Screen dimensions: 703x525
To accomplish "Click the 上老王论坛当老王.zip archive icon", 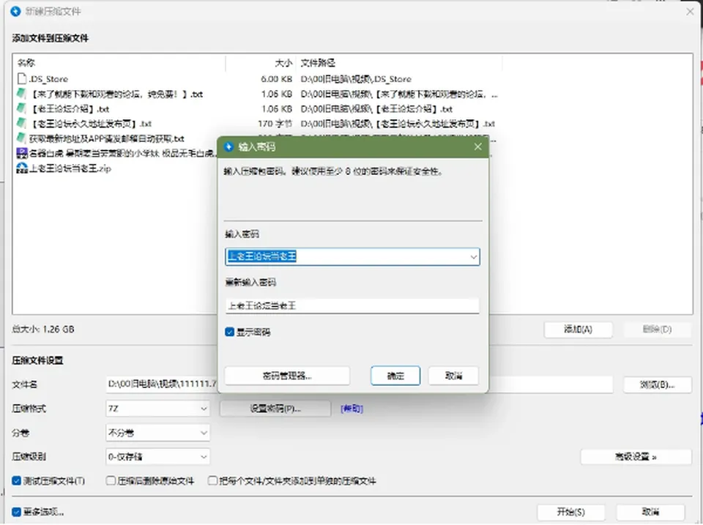I will [x=21, y=168].
